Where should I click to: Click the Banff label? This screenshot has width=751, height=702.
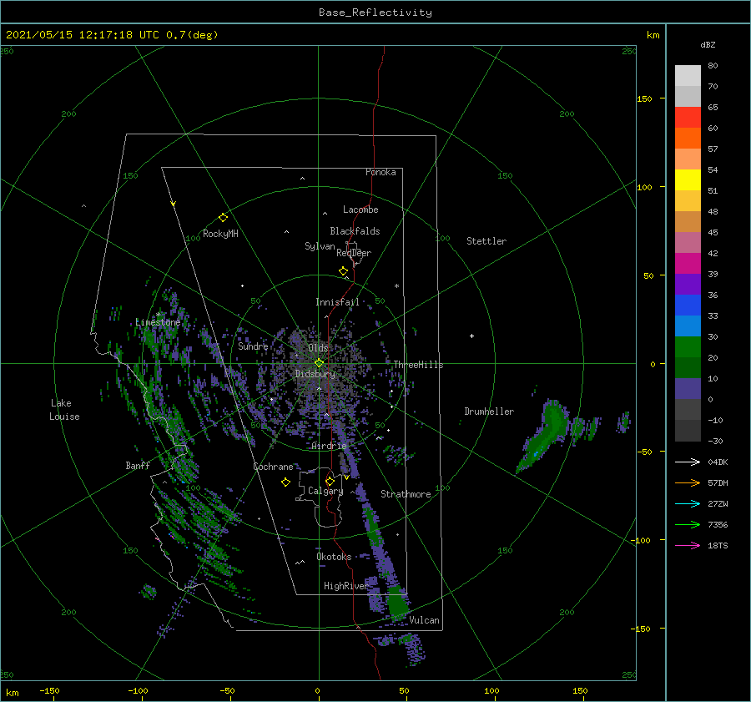(x=138, y=465)
